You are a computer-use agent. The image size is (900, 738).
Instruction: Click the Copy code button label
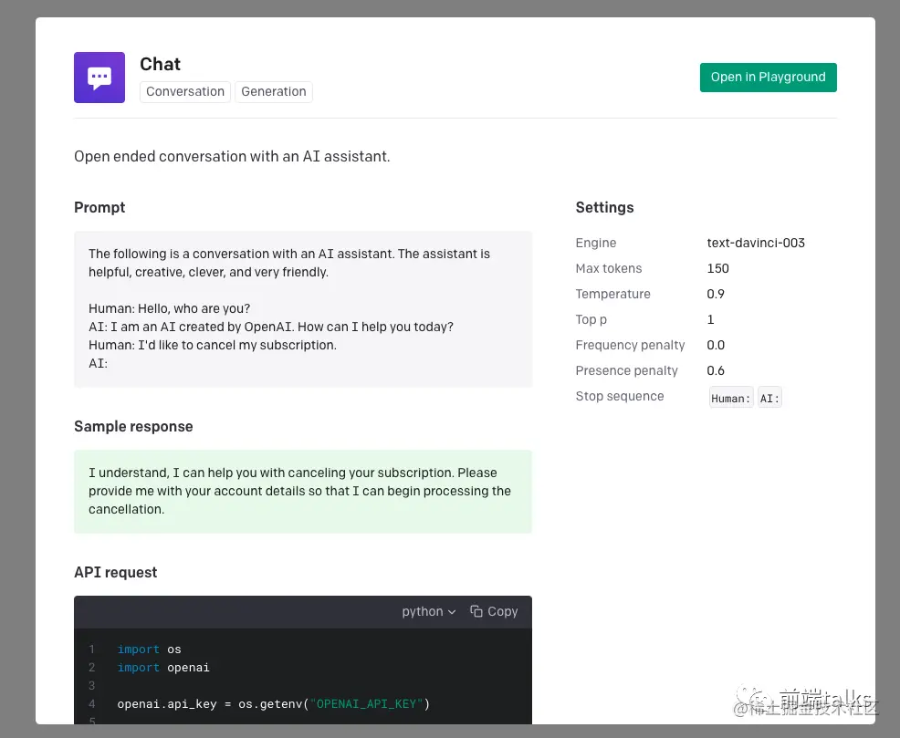[x=503, y=611]
